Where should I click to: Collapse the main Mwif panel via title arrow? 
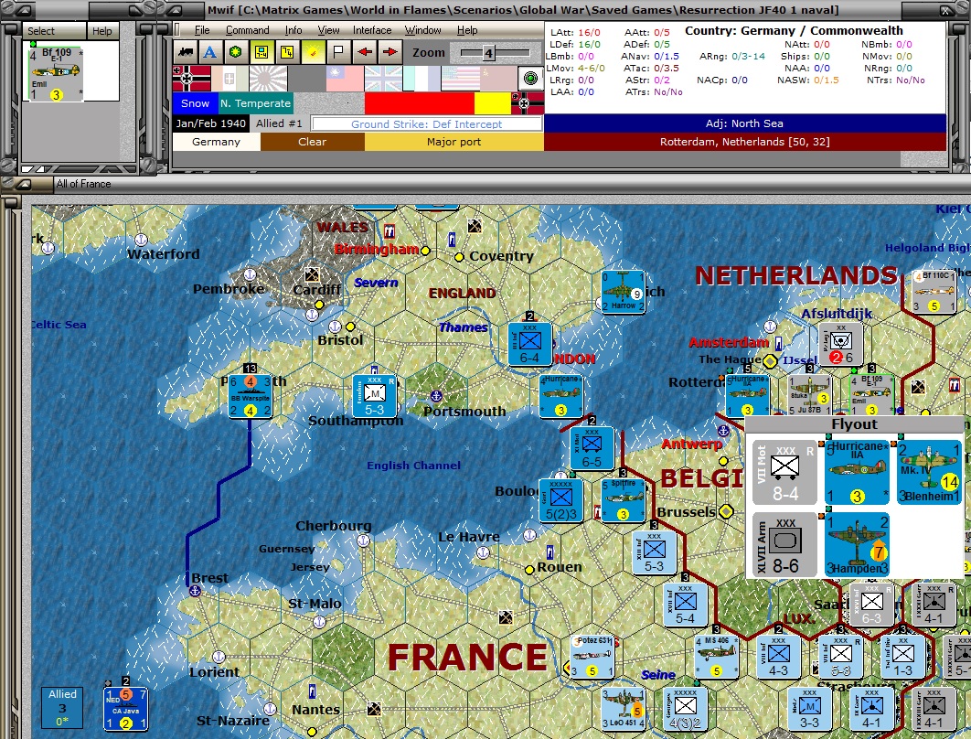pyautogui.click(x=175, y=11)
